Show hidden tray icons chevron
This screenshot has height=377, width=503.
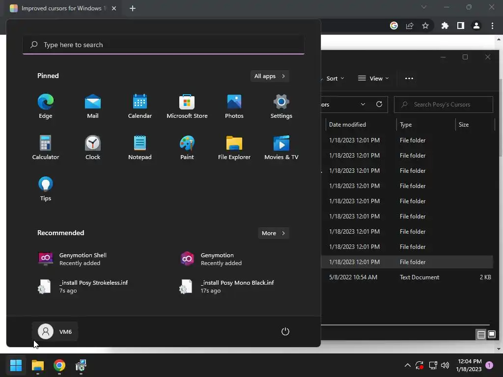pos(407,365)
